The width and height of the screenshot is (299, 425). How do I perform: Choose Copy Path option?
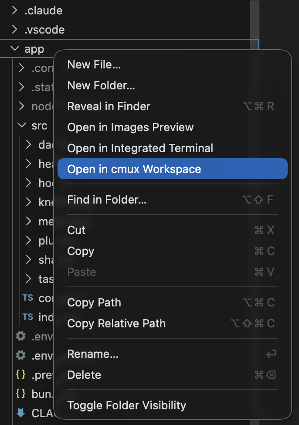[173, 302]
